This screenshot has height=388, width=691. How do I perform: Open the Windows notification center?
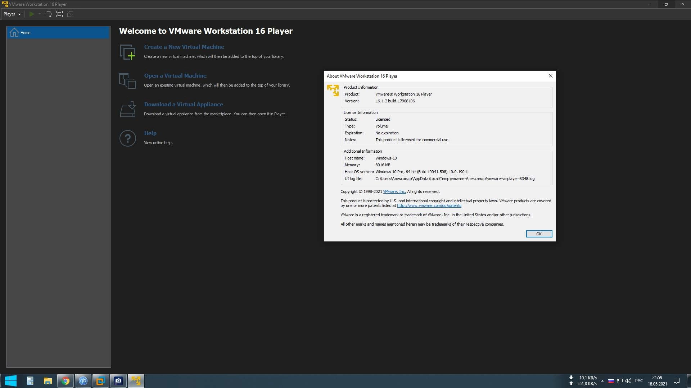point(677,381)
